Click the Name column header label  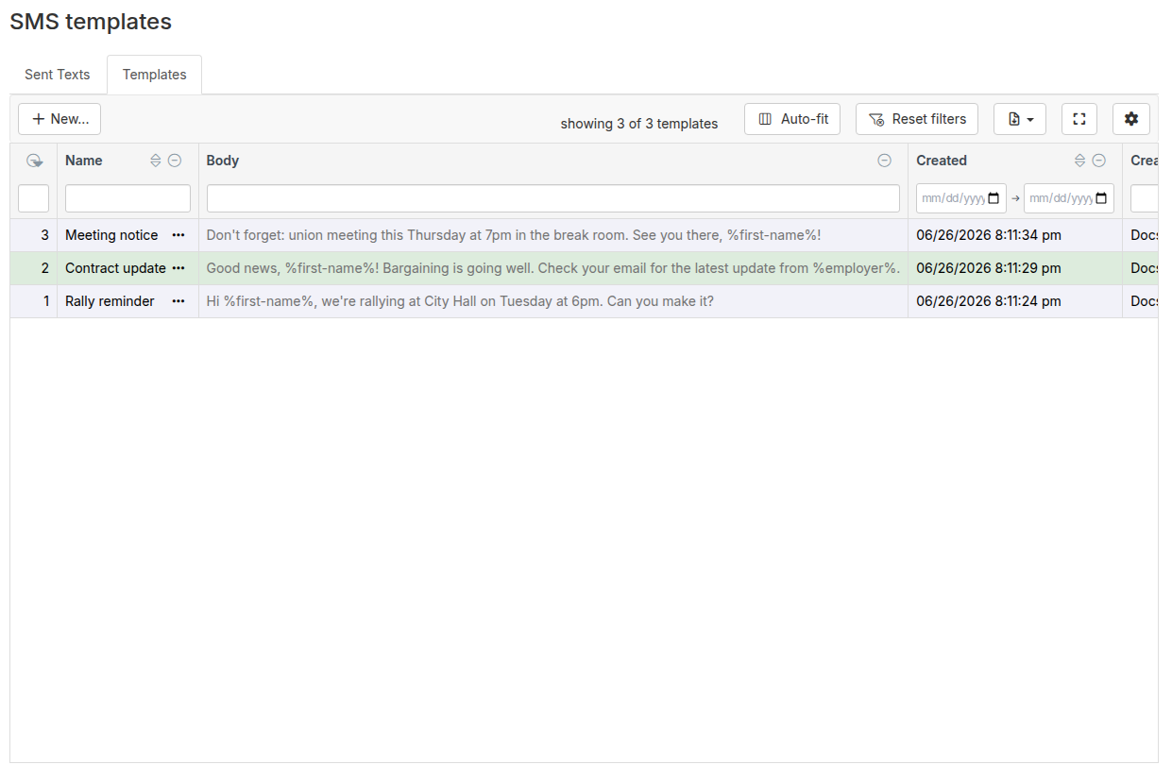84,161
